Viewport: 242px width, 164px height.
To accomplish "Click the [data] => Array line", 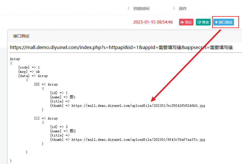I will tap(33, 76).
